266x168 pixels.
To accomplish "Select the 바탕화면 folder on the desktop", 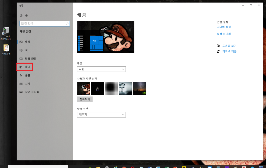I will [x=6, y=50].
